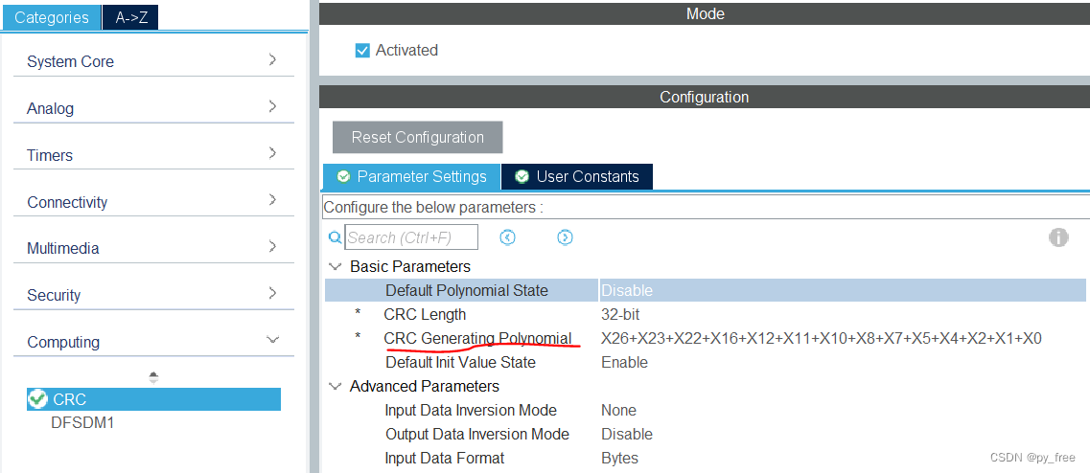The height and width of the screenshot is (473, 1090).
Task: Select DFSDM1 in the Computing list
Action: tap(82, 422)
